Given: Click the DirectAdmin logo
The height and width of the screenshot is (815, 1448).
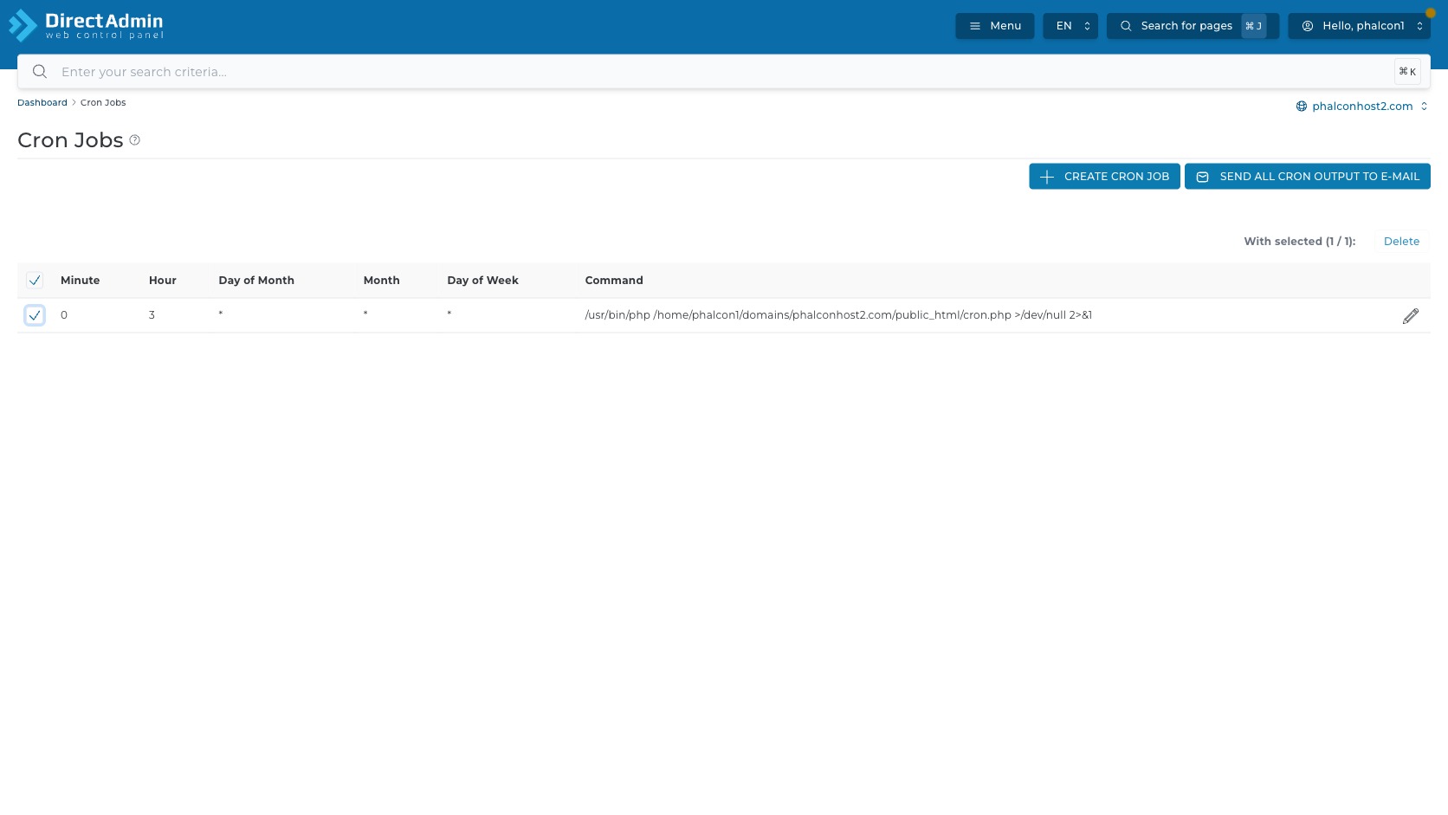Looking at the screenshot, I should (x=86, y=25).
